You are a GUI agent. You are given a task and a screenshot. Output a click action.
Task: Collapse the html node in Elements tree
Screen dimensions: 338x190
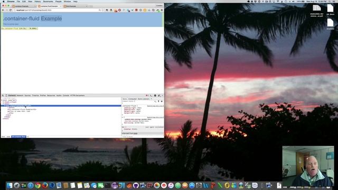(x=2, y=100)
